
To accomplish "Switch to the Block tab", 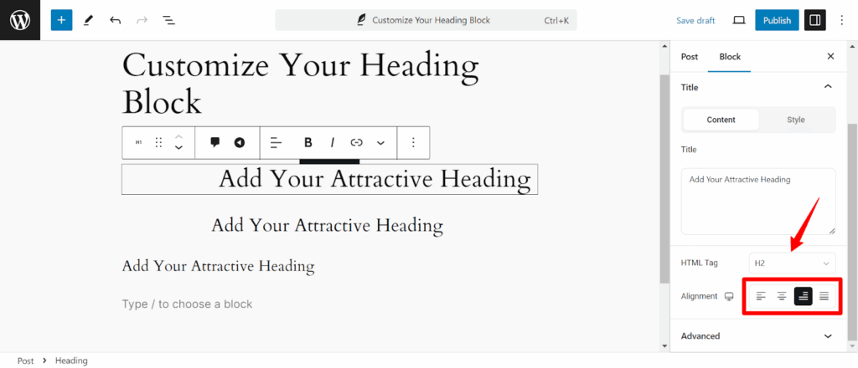I will (730, 56).
